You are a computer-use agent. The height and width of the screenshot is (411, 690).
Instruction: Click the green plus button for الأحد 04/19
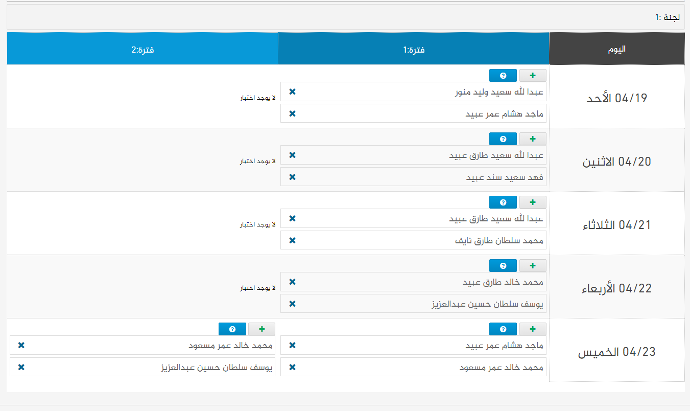[533, 76]
